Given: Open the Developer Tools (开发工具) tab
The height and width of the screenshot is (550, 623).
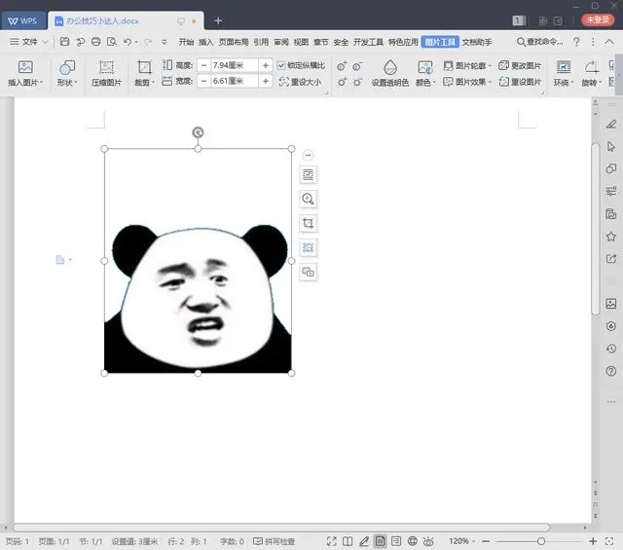Looking at the screenshot, I should (368, 42).
